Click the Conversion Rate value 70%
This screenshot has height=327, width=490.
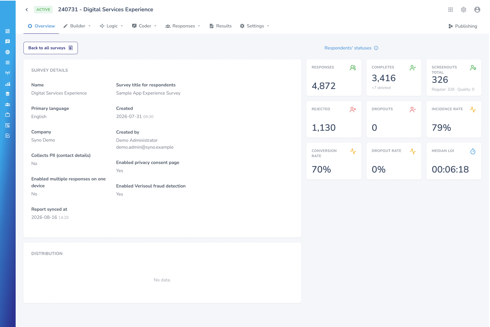pos(321,169)
